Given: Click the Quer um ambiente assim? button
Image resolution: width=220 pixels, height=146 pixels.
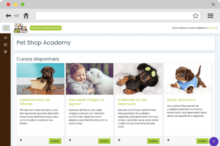Looking at the screenshot, I should 46,28.
